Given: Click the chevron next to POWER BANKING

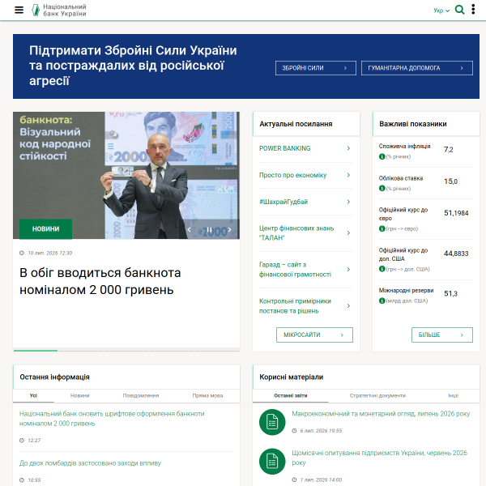Looking at the screenshot, I should point(348,148).
